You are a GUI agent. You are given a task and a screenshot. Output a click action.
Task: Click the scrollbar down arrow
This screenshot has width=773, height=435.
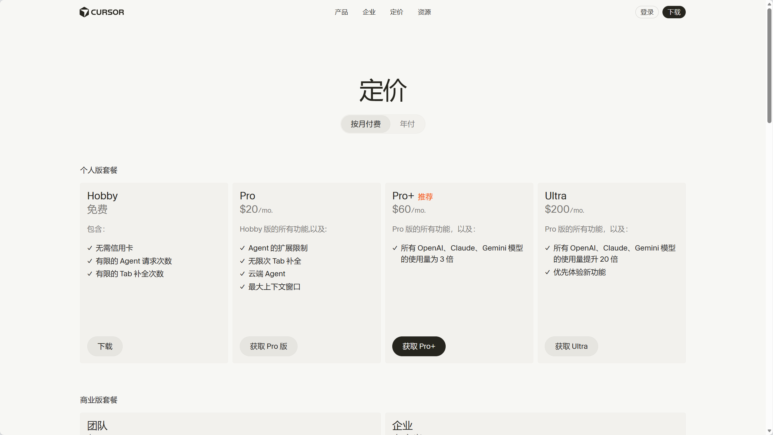coord(769,431)
